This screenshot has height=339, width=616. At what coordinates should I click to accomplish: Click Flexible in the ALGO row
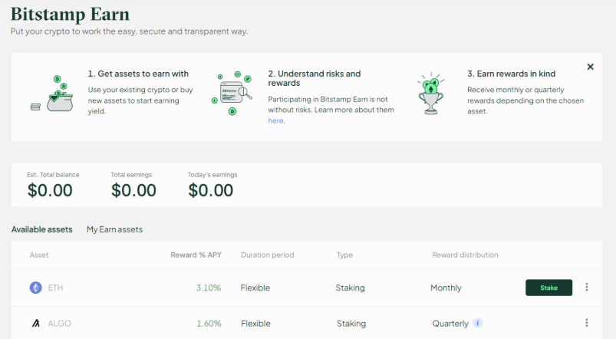pyautogui.click(x=255, y=324)
